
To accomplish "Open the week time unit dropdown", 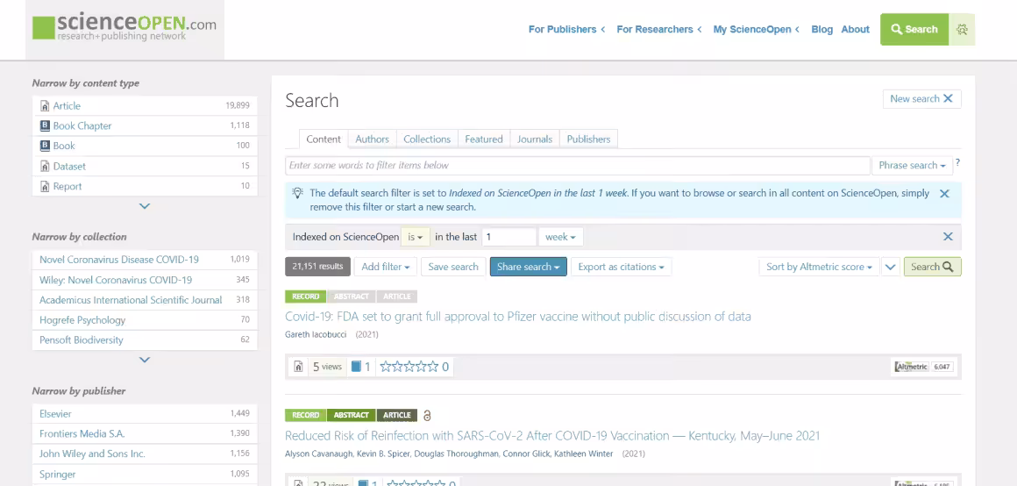I will (x=560, y=237).
